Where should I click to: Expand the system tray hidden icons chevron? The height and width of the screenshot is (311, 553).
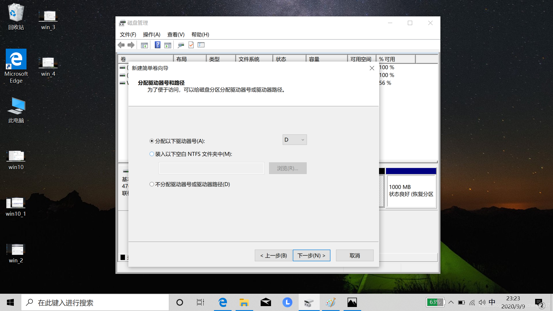(x=451, y=302)
